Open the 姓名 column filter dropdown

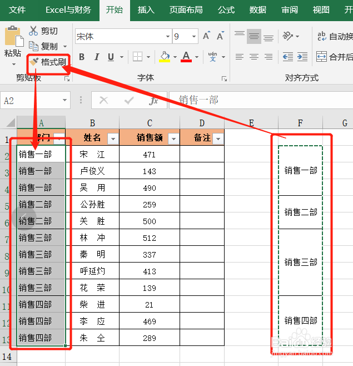[113, 139]
